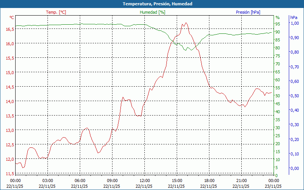Click the 18:00 time axis label
Image resolution: width=304 pixels, height=190 pixels.
click(209, 180)
